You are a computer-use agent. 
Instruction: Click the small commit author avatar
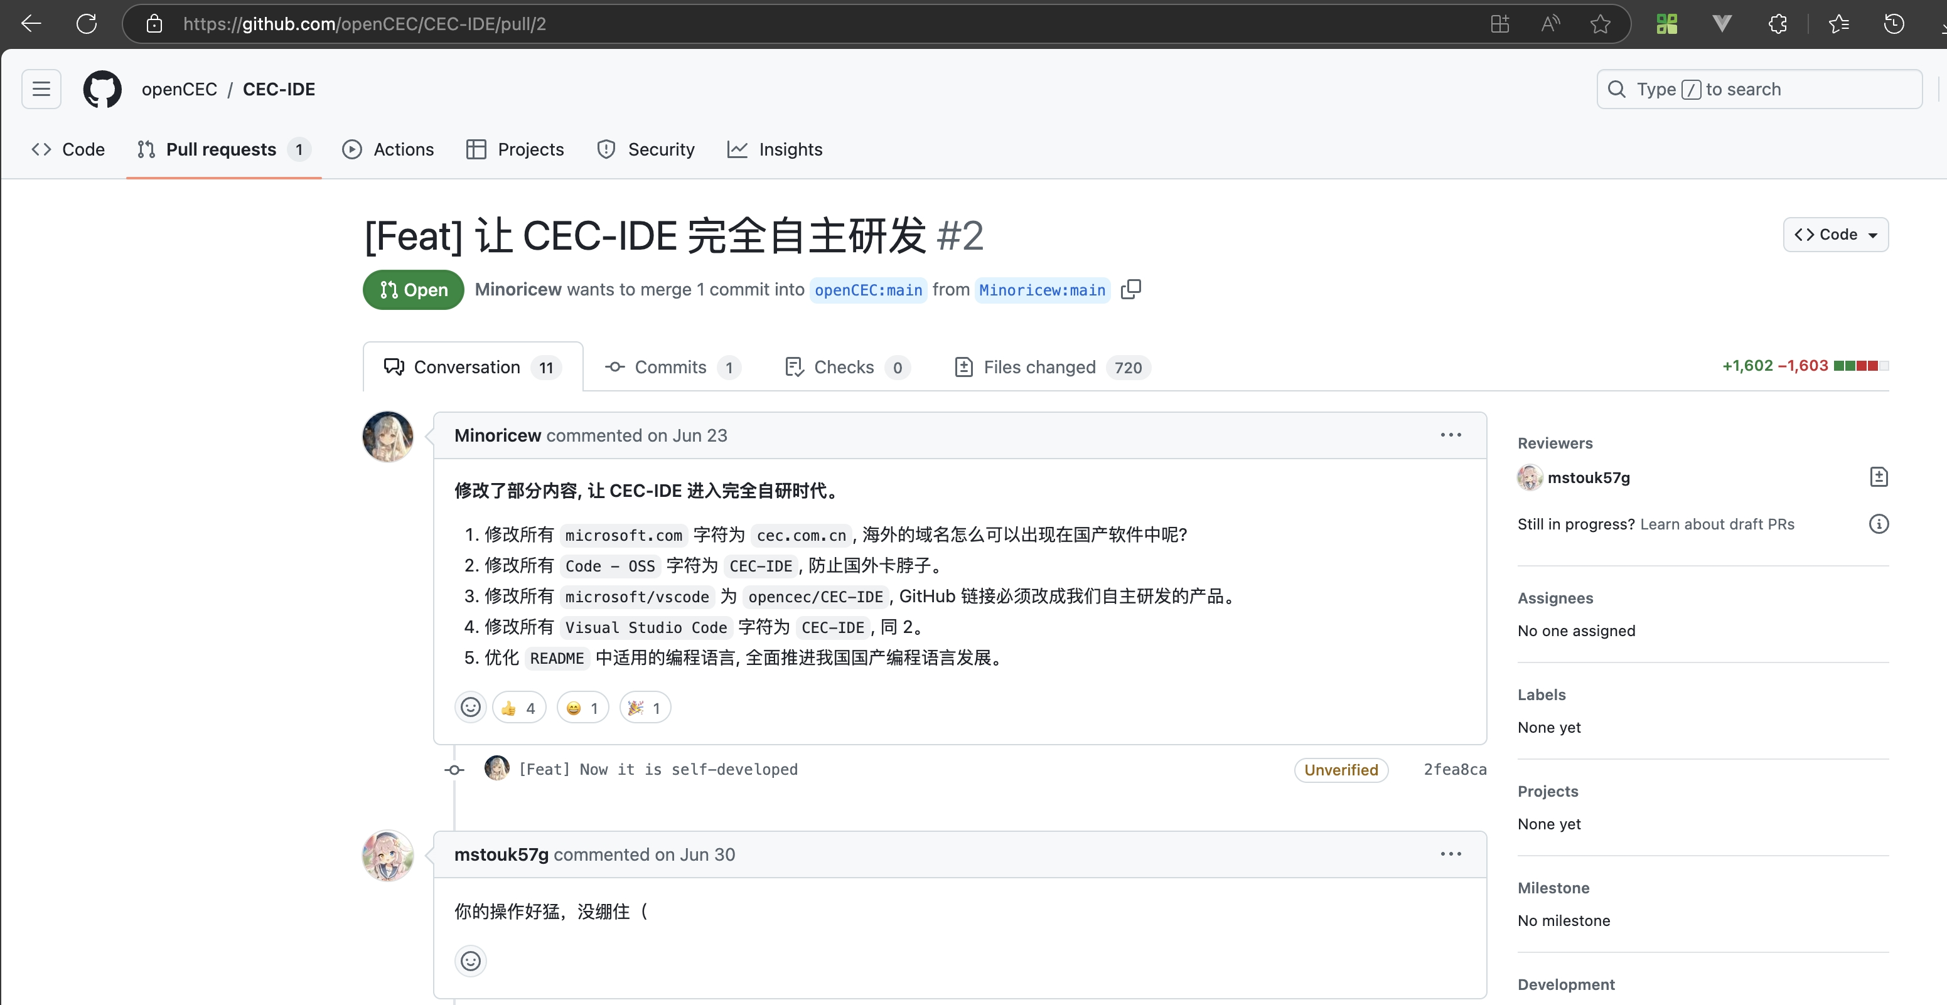[x=496, y=768]
